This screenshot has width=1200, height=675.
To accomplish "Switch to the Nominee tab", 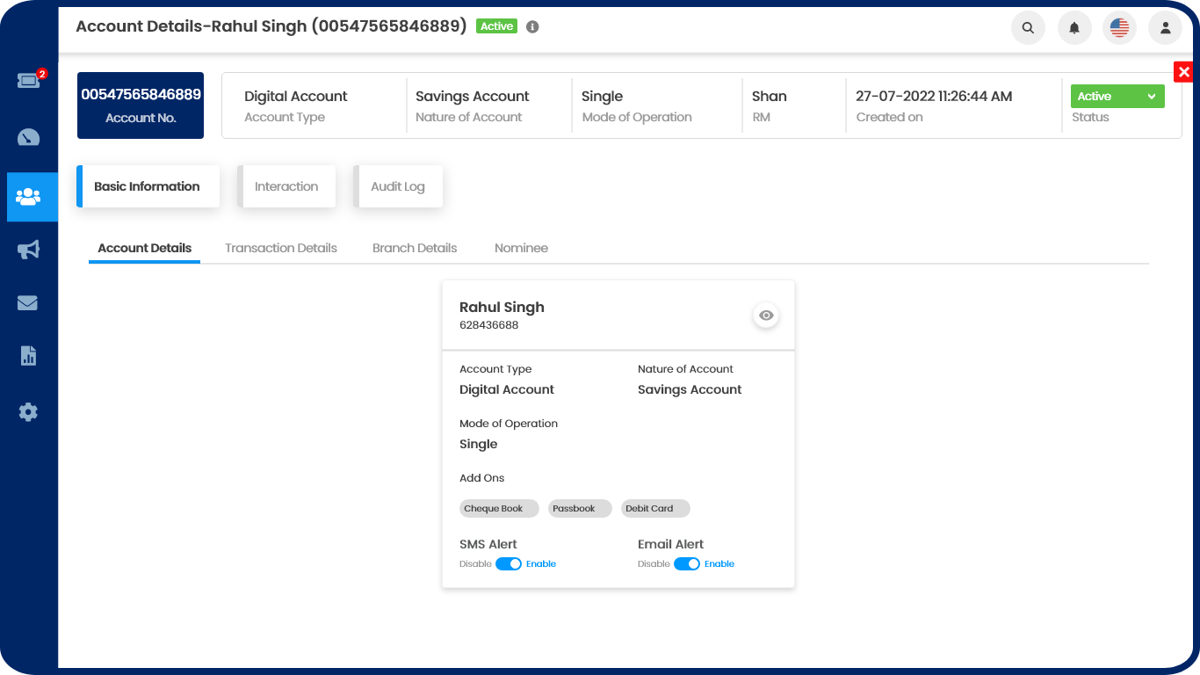I will (x=521, y=248).
